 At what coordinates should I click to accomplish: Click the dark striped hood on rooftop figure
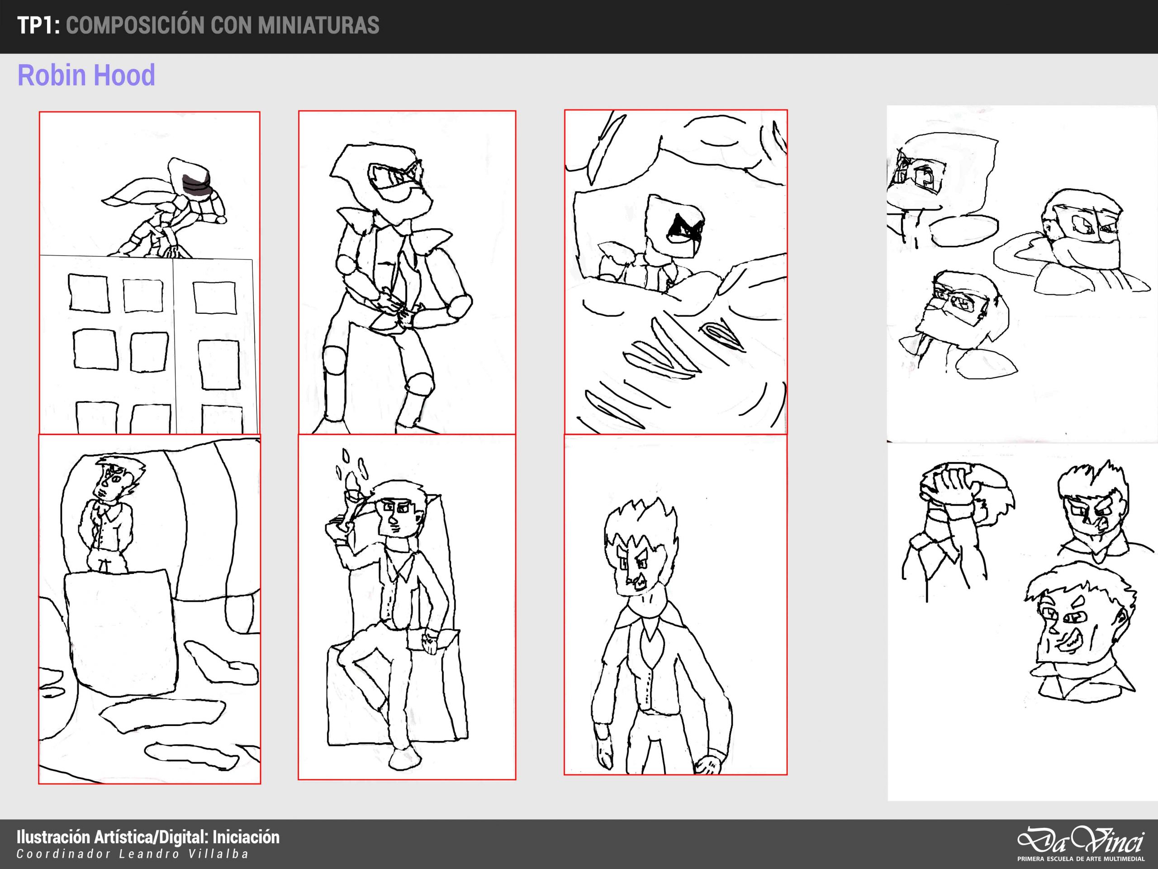(196, 183)
